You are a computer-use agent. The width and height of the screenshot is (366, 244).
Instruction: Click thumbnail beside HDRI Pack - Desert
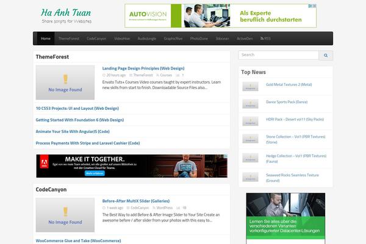[251, 121]
